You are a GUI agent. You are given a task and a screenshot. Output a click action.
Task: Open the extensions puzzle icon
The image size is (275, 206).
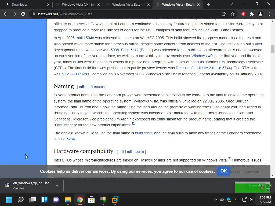(252, 14)
